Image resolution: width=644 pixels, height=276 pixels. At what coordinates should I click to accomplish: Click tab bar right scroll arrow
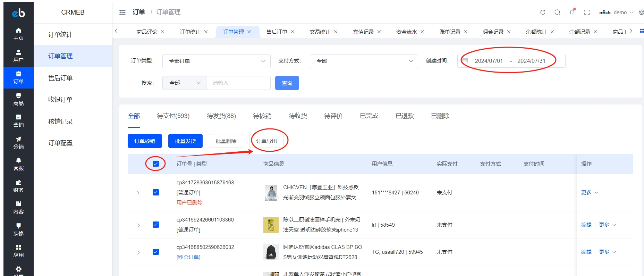tap(631, 31)
